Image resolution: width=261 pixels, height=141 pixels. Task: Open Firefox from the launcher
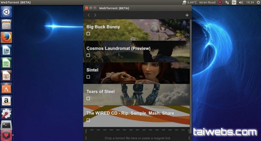point(6,38)
